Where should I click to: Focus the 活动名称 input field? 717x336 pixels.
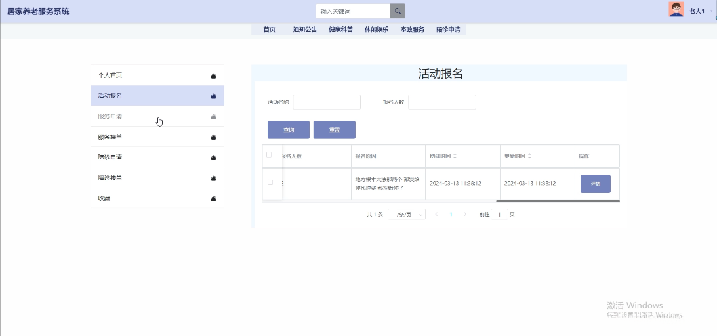(327, 102)
